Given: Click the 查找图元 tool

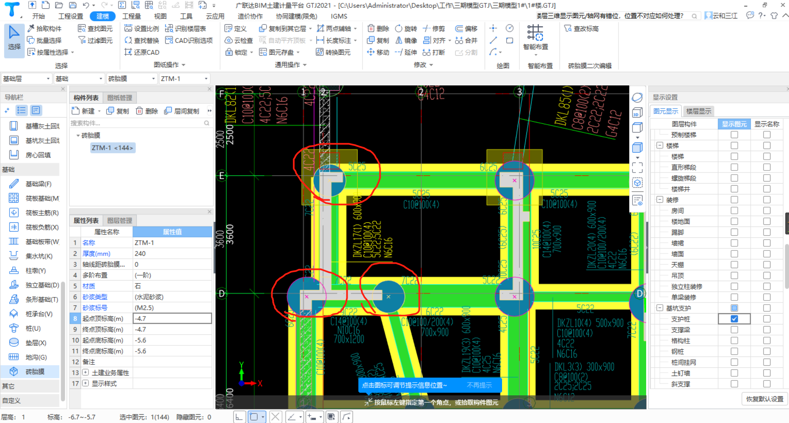Looking at the screenshot, I should point(95,28).
